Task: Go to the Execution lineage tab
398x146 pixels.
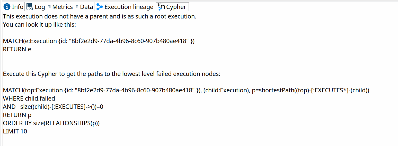Action: tap(129, 7)
